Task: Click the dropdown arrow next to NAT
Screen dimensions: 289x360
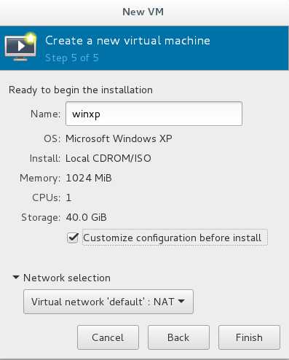Action: (181, 301)
